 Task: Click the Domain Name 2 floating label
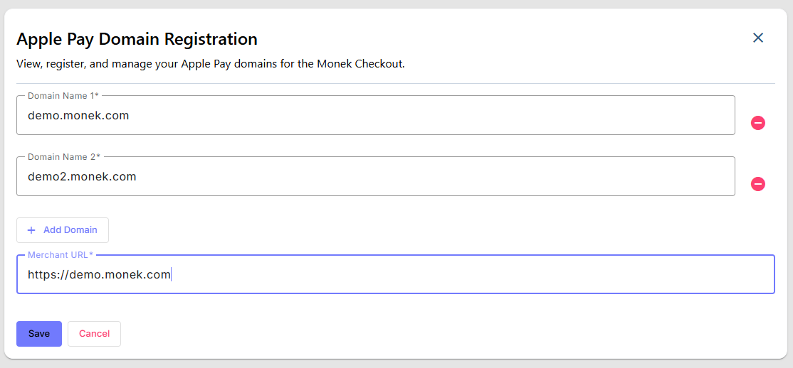click(63, 156)
